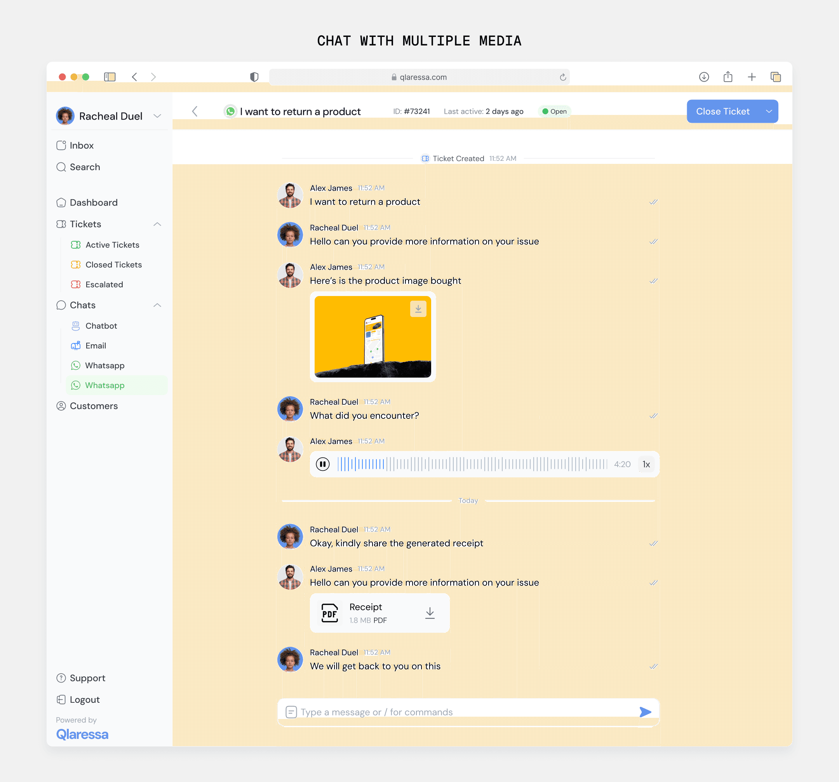Click the browser share icon
The height and width of the screenshot is (782, 839).
point(728,77)
